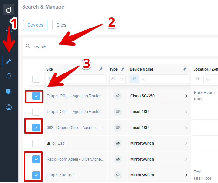Expand details chevron for 003 - Draper Office Luxul-48P
Screen dimensions: 218x183
186,128
